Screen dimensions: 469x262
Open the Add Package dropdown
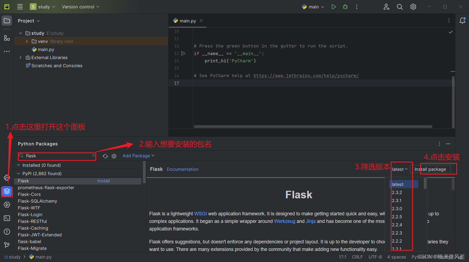(138, 156)
